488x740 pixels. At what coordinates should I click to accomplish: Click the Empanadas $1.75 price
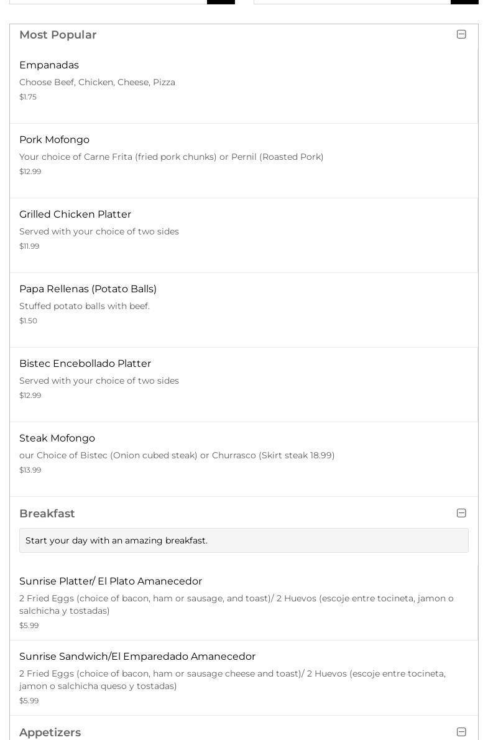(x=28, y=97)
